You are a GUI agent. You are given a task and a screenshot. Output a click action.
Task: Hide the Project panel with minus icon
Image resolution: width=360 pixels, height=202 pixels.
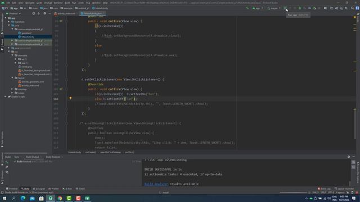click(x=49, y=13)
